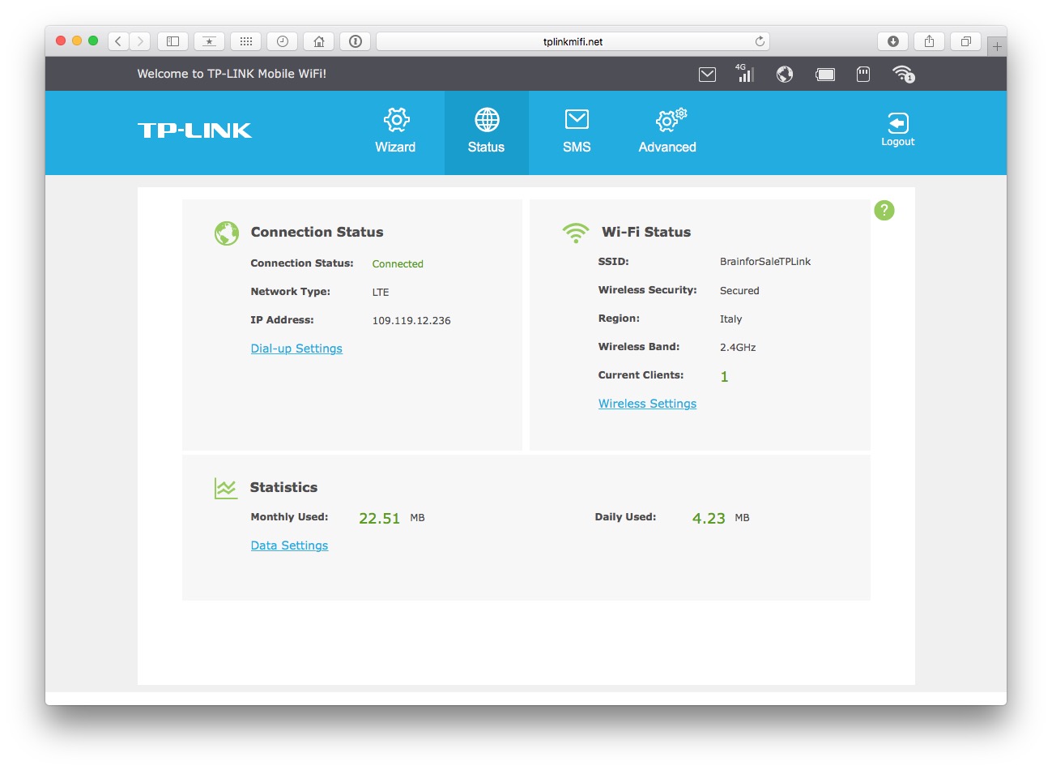Click the "Statistics" panel heading
This screenshot has width=1052, height=770.
(283, 487)
